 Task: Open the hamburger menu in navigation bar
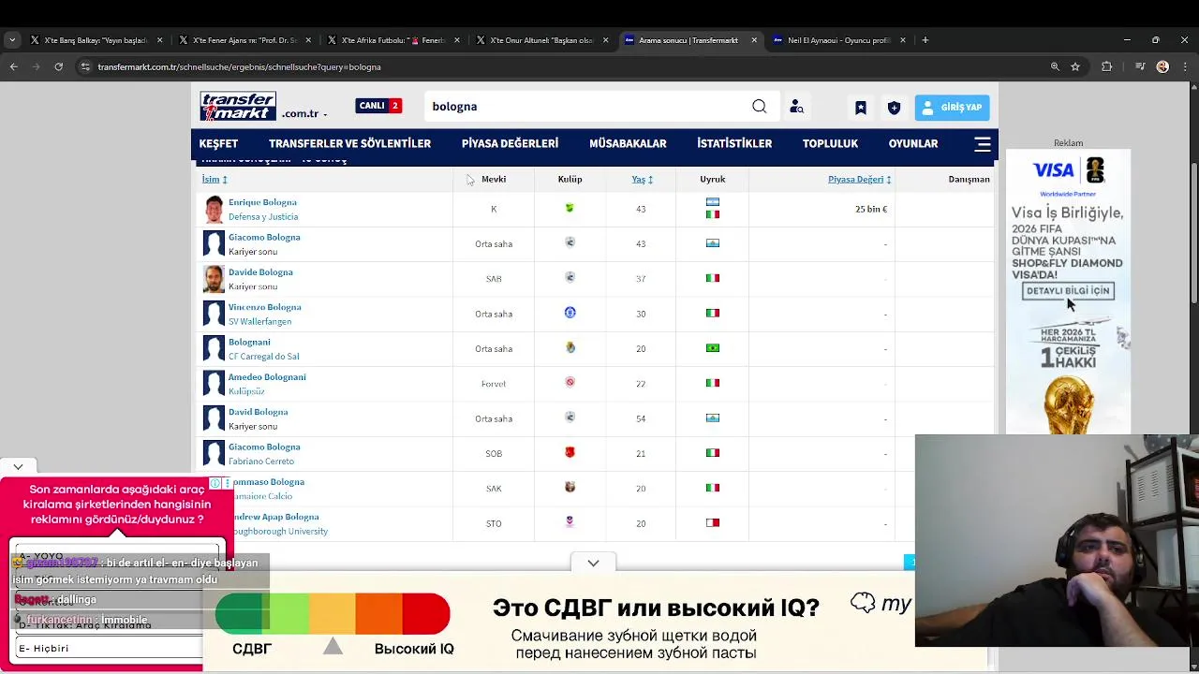pyautogui.click(x=983, y=143)
